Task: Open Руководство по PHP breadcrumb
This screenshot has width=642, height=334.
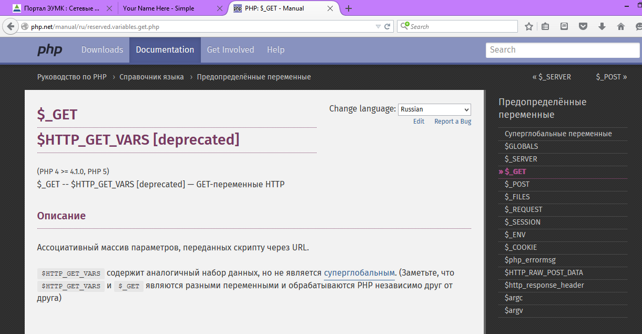Action: tap(72, 77)
